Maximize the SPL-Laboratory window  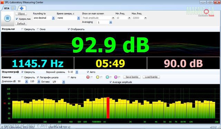coord(210,2)
